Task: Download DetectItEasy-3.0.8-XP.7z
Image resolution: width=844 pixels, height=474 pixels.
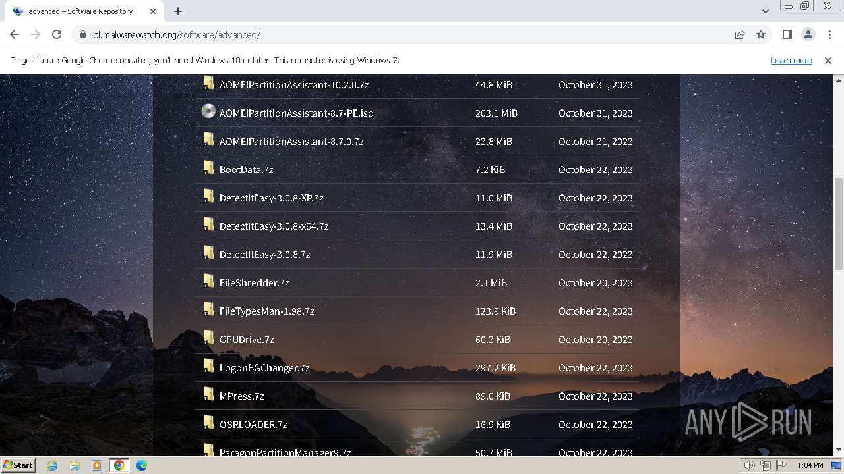Action: [x=272, y=198]
